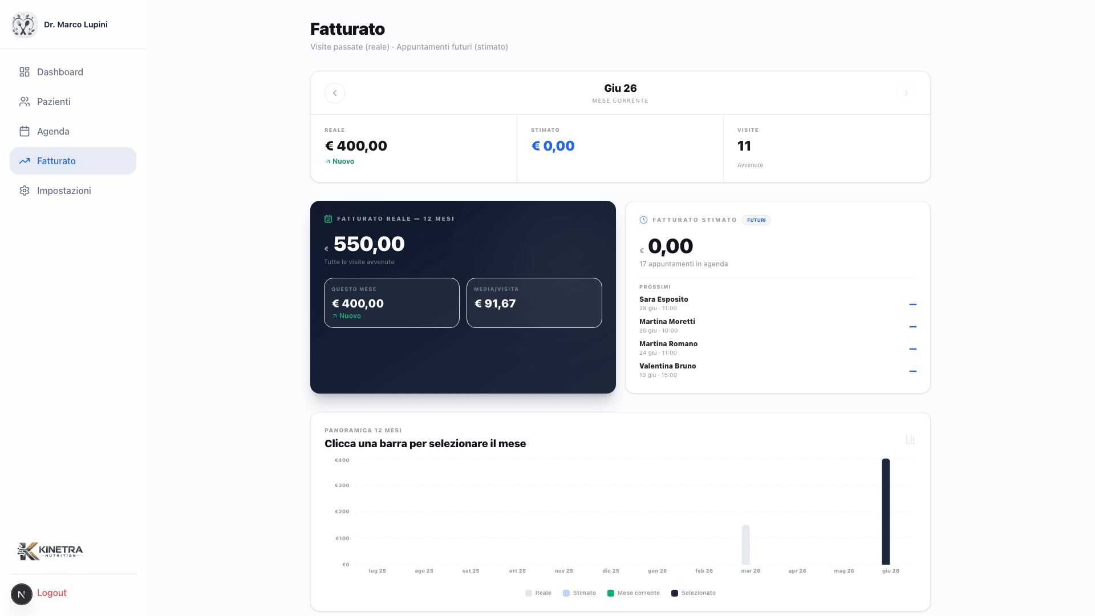Click '17 appuntamenti in agenda' text

click(x=683, y=264)
